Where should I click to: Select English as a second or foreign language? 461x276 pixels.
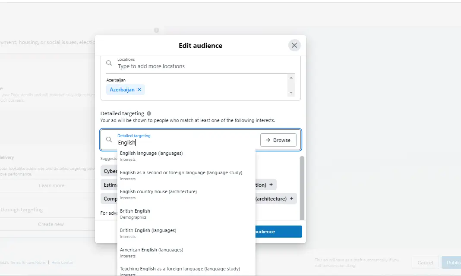click(186, 175)
